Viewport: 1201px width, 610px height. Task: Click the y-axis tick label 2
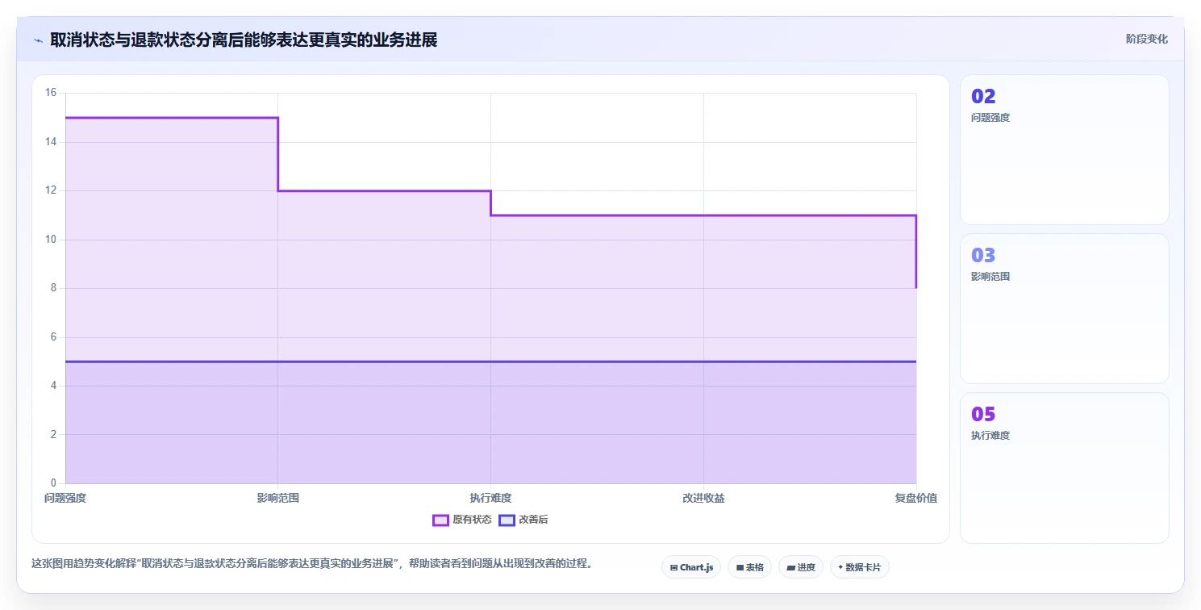tap(53, 435)
